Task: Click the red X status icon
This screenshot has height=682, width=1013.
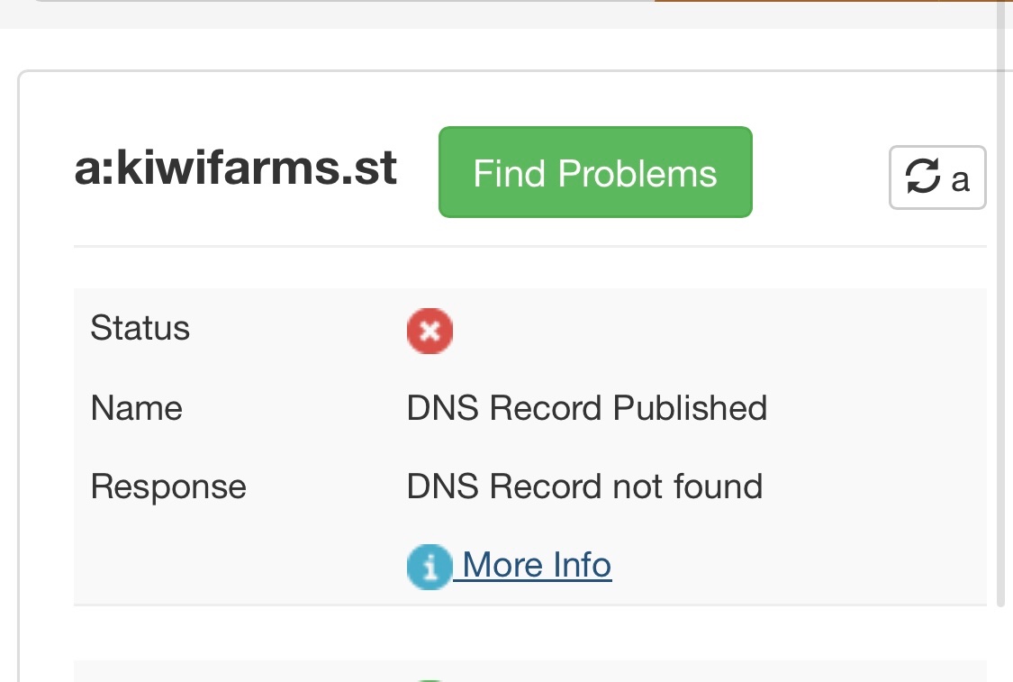Action: tap(430, 331)
